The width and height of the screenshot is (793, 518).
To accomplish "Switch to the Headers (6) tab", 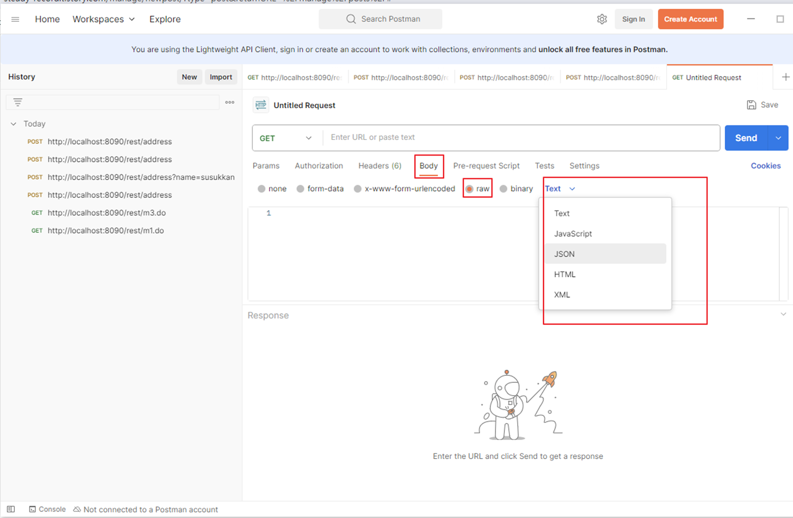I will [x=380, y=166].
